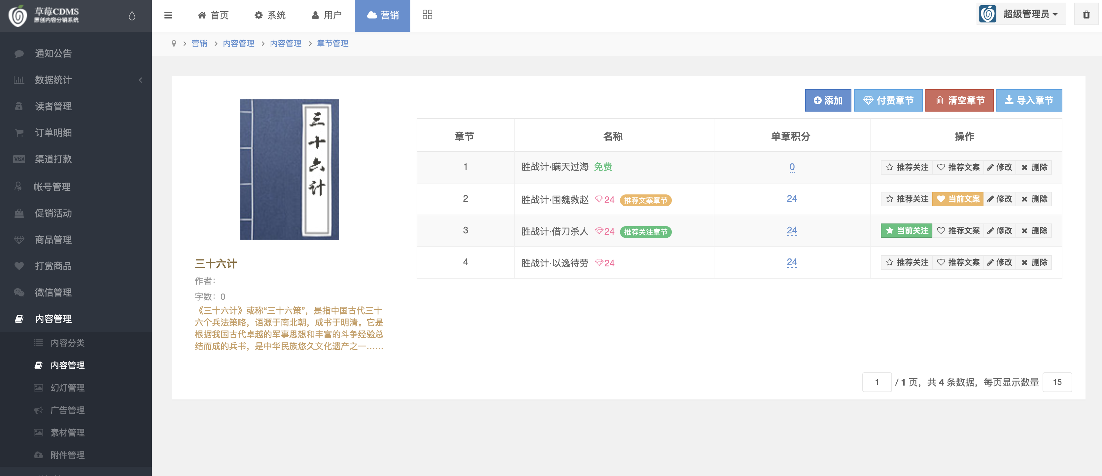
Task: Switch to 系统 top tab
Action: pyautogui.click(x=270, y=16)
